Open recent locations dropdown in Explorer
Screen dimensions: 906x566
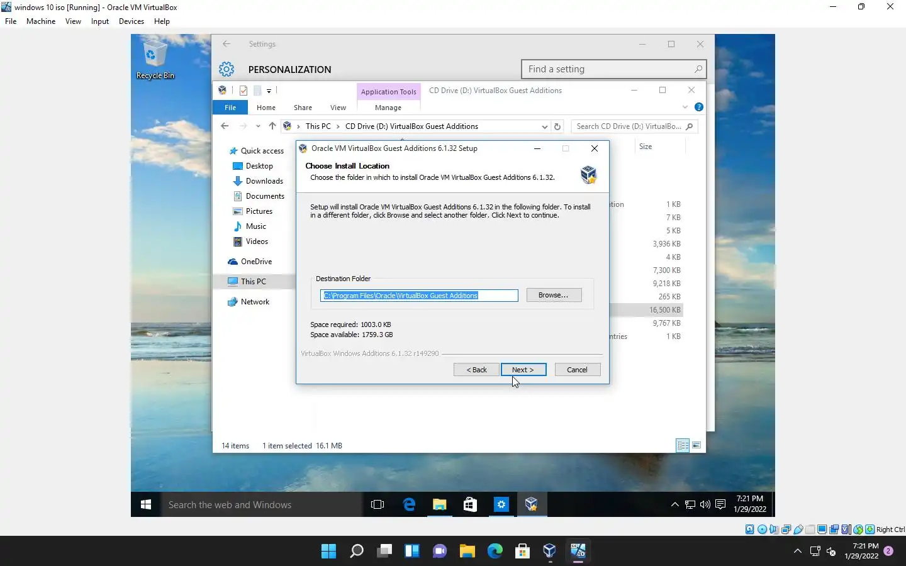tap(258, 126)
